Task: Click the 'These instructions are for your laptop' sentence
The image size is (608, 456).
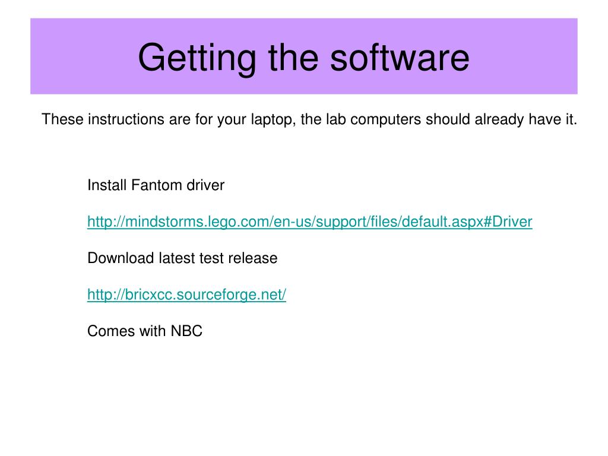Action: coord(309,119)
